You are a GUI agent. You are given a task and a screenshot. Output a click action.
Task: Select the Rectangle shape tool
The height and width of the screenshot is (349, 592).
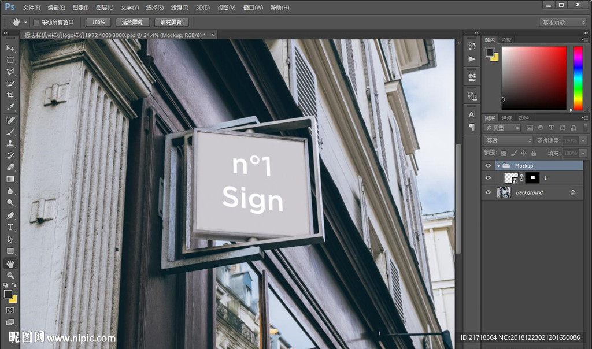pyautogui.click(x=10, y=251)
